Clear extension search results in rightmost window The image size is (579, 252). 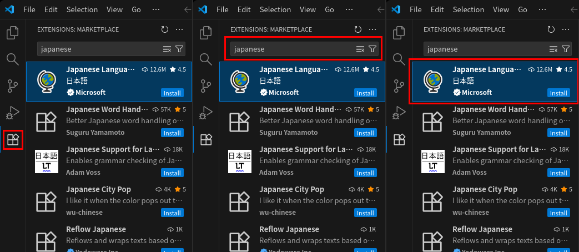click(x=553, y=49)
